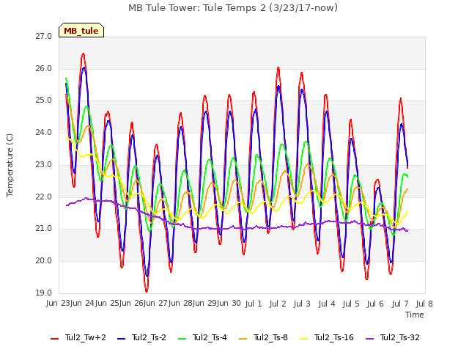Click the MB_tule label box
This screenshot has width=469, height=352.
(x=81, y=30)
